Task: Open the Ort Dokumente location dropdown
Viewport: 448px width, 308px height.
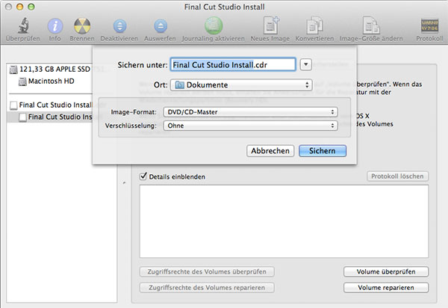Action: tap(241, 85)
